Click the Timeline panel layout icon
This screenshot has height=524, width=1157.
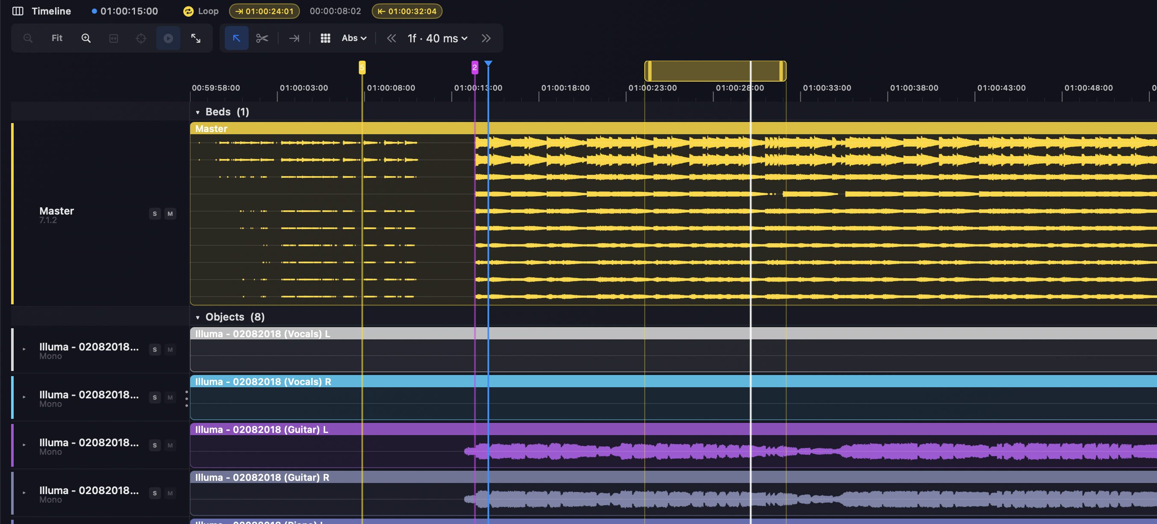[18, 11]
